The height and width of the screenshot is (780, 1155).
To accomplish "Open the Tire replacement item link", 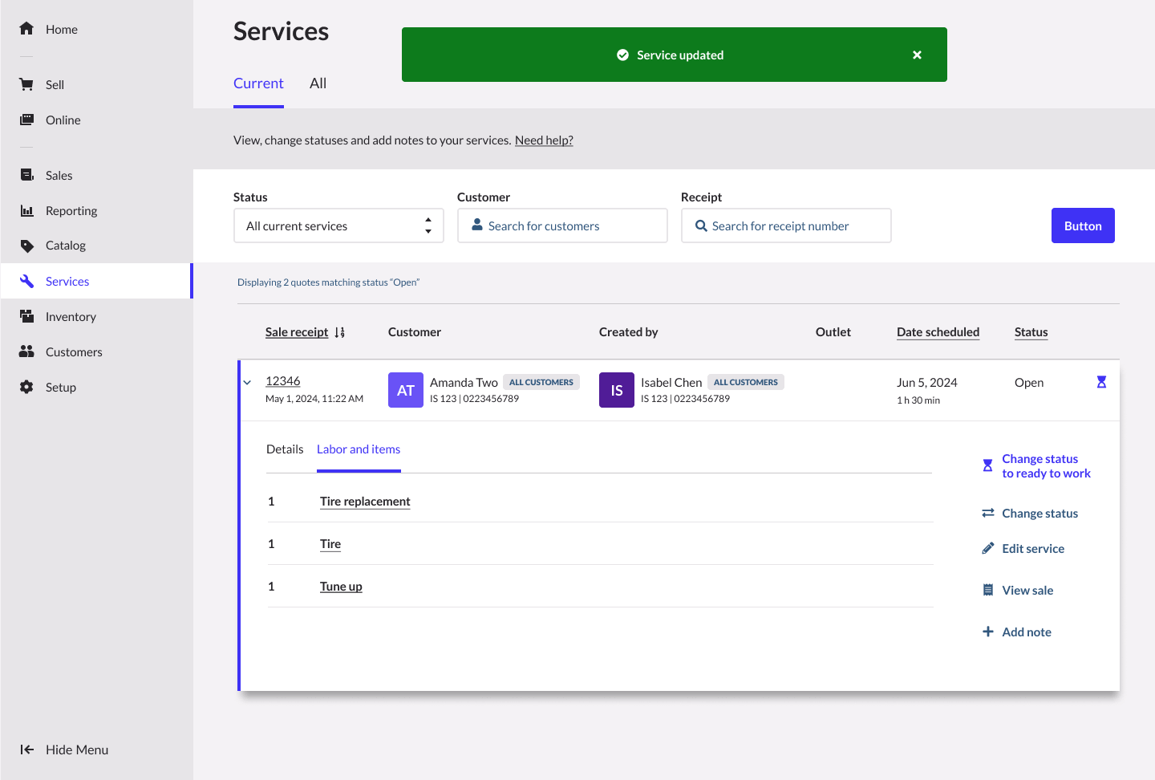I will click(x=365, y=502).
